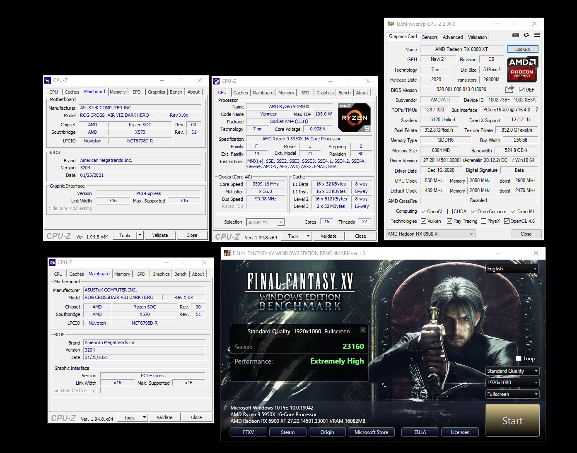Click the Driver Version field in GPU-Z
Image resolution: width=577 pixels, height=453 pixels.
(x=479, y=160)
